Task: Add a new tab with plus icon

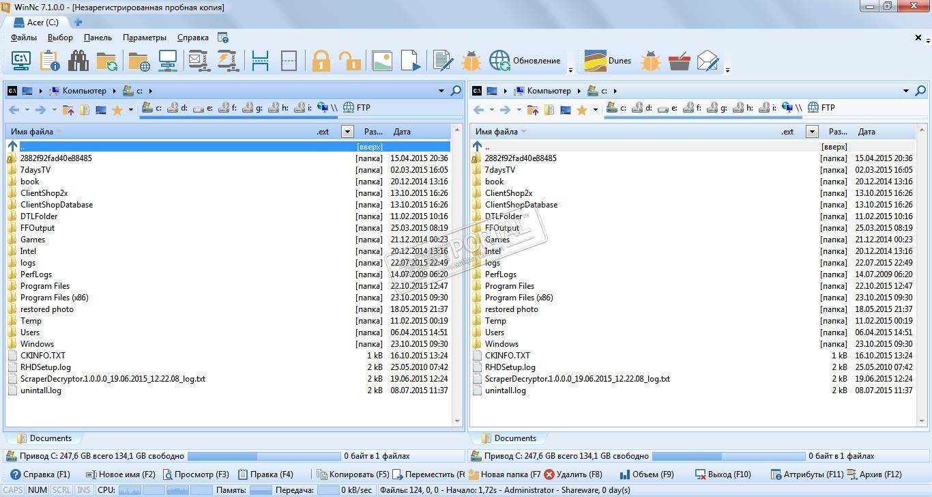Action: point(78,23)
